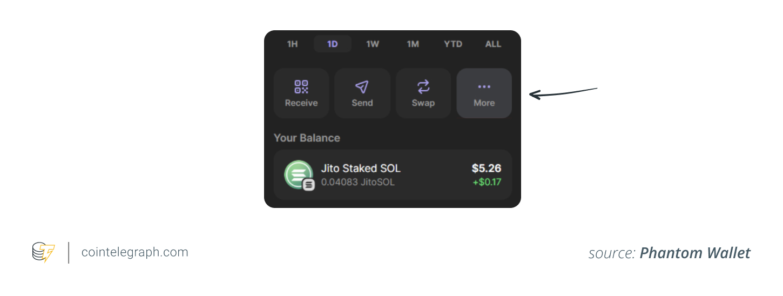783x296 pixels.
Task: Show the ALL time range
Action: coord(493,44)
